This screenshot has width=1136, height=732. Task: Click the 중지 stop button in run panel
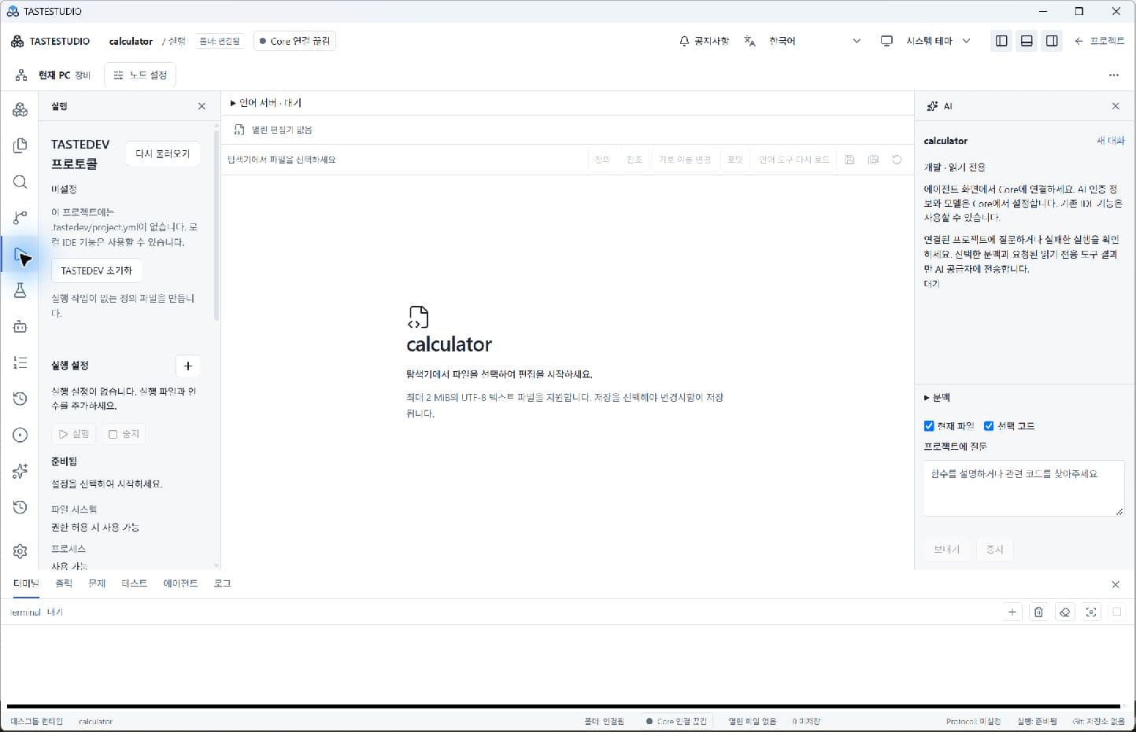tap(124, 434)
